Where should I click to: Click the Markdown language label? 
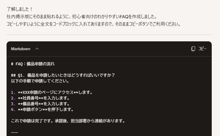tap(21, 49)
